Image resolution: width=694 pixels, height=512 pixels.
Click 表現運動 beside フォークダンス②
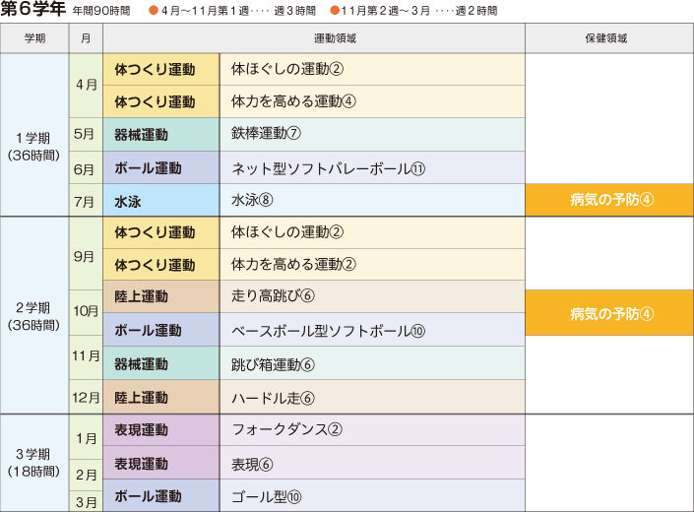pyautogui.click(x=161, y=430)
